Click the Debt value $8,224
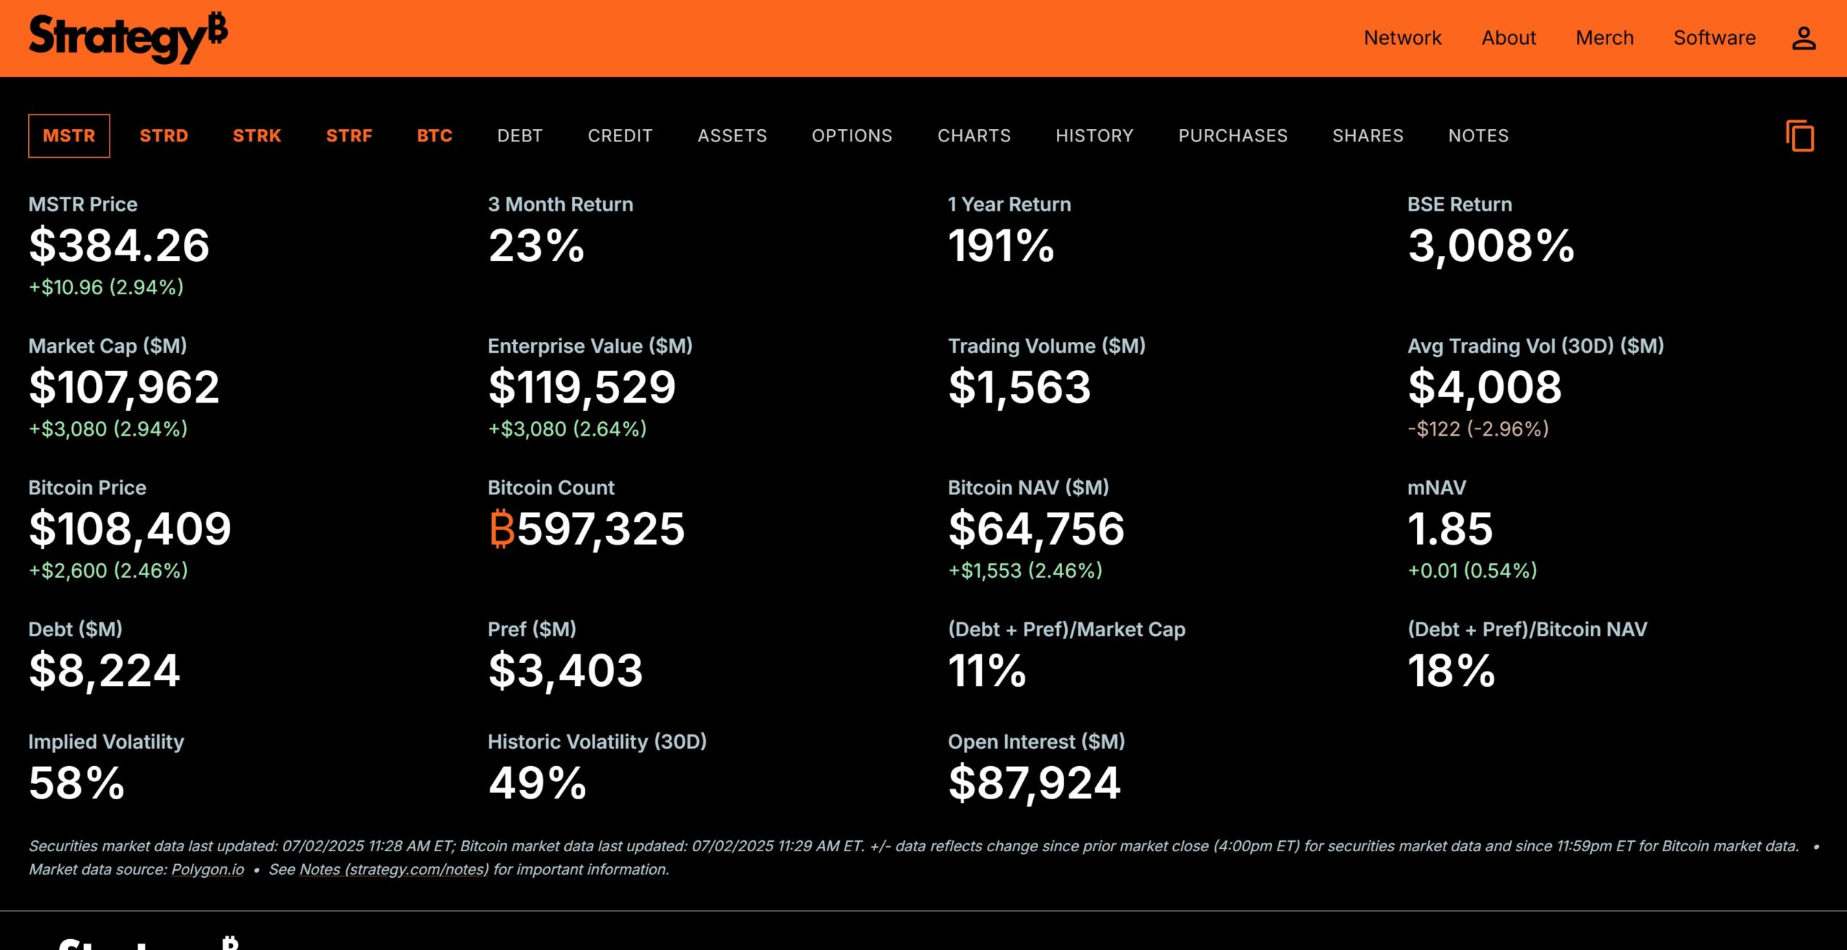 tap(104, 671)
